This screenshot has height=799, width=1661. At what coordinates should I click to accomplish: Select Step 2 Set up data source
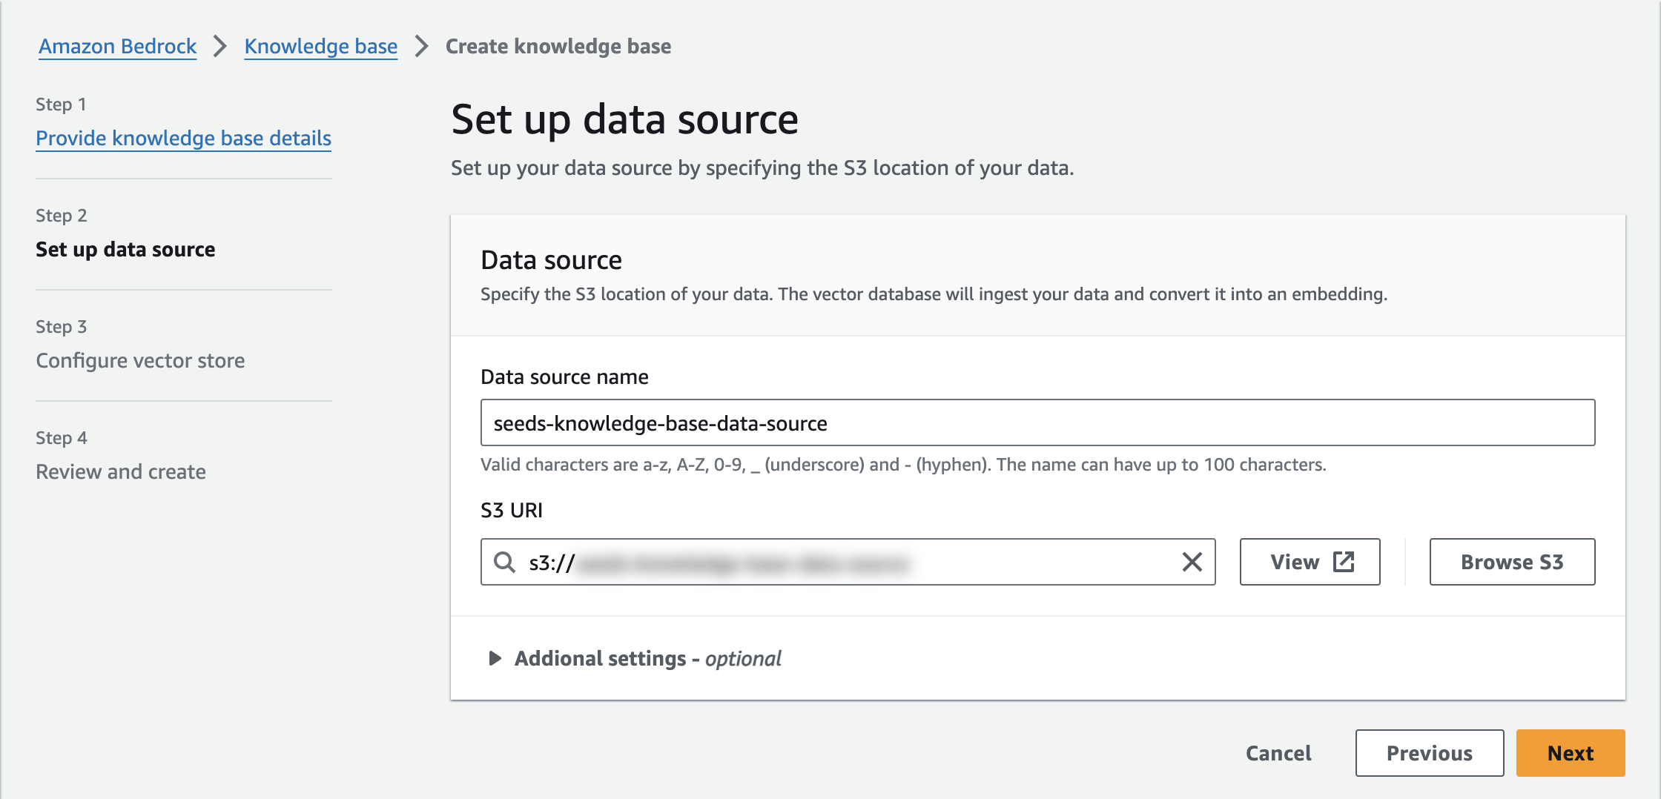point(125,249)
